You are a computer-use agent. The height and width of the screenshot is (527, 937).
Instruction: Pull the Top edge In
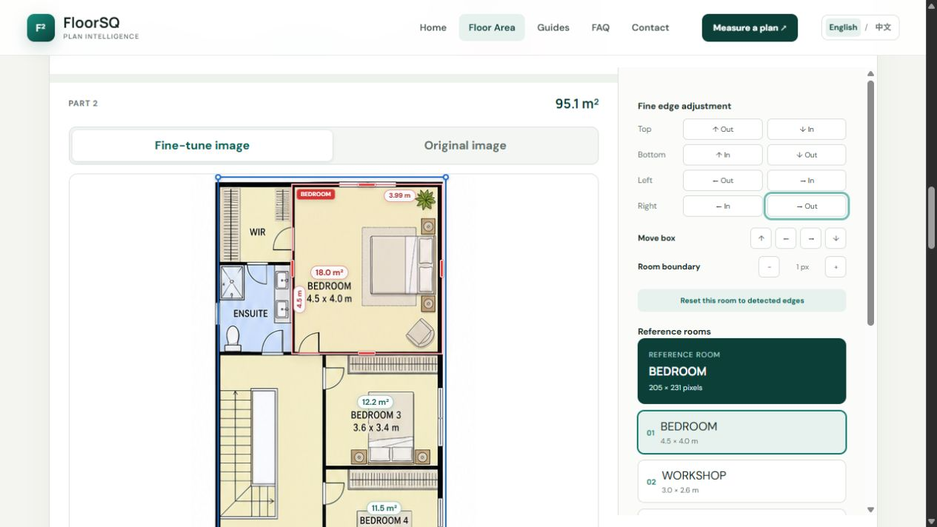point(807,130)
